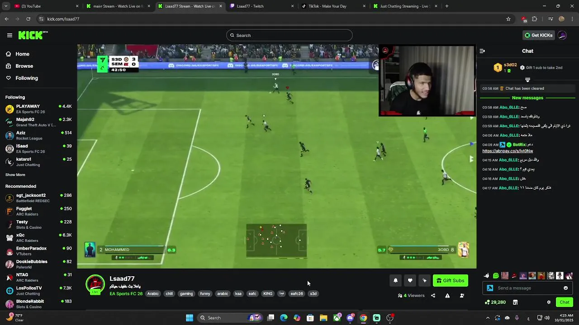Toggle stream notifications bell
The height and width of the screenshot is (325, 579).
[395, 280]
